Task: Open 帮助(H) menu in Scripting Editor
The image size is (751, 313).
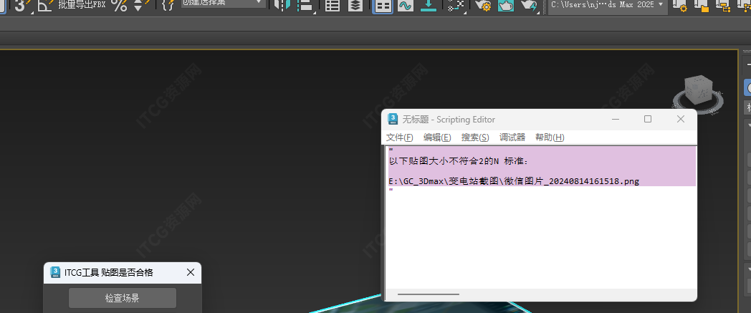Action: pyautogui.click(x=550, y=138)
